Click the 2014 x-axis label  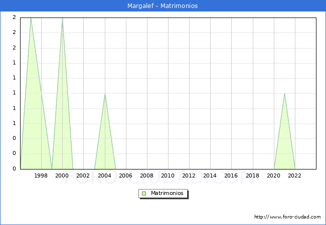coord(210,175)
